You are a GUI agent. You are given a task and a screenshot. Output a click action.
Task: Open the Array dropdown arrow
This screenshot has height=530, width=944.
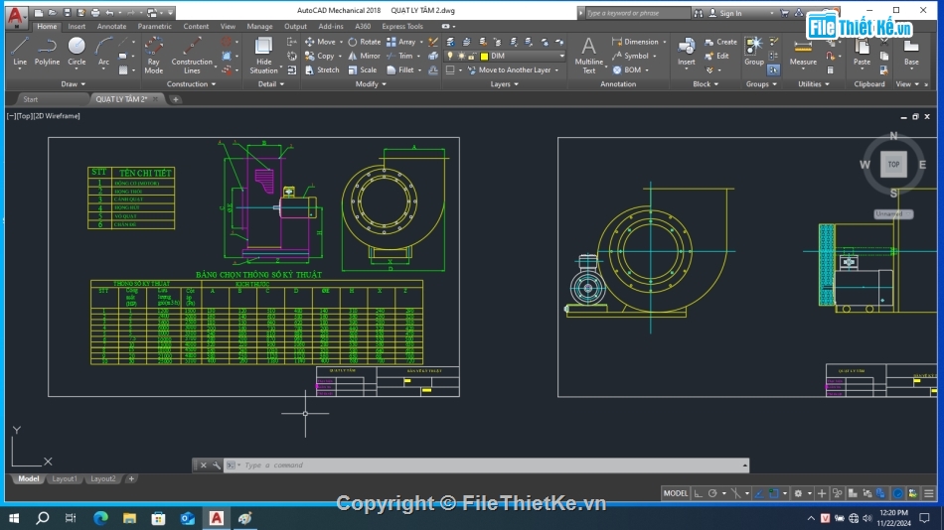(421, 42)
